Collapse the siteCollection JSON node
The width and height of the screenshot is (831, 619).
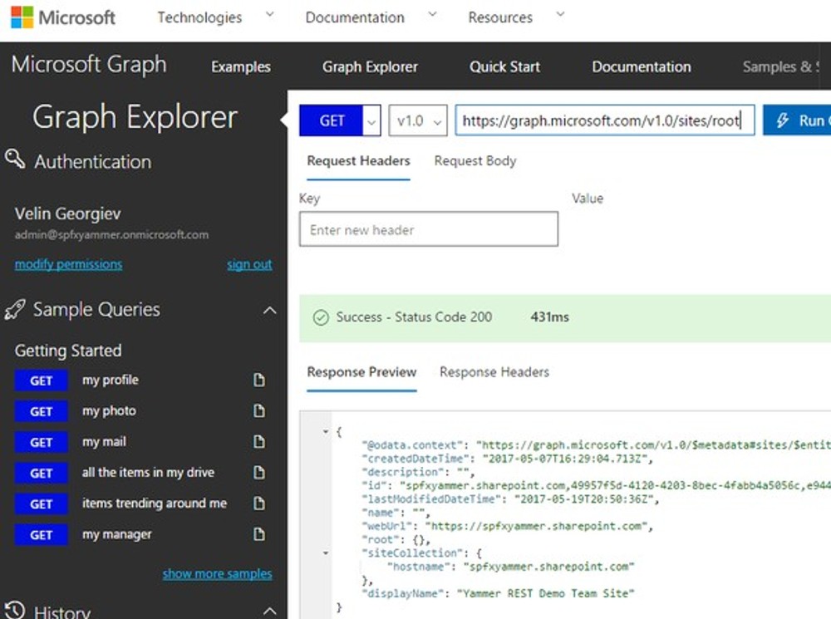pos(325,553)
